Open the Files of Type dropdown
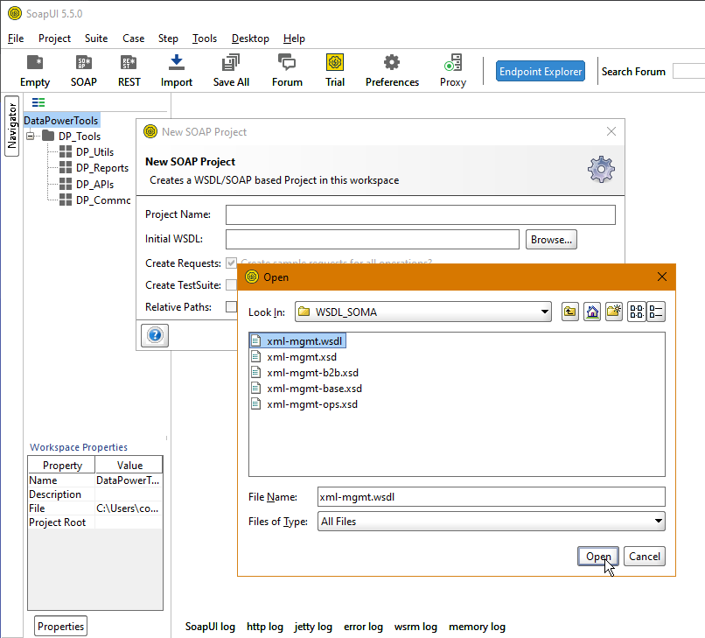 point(659,522)
